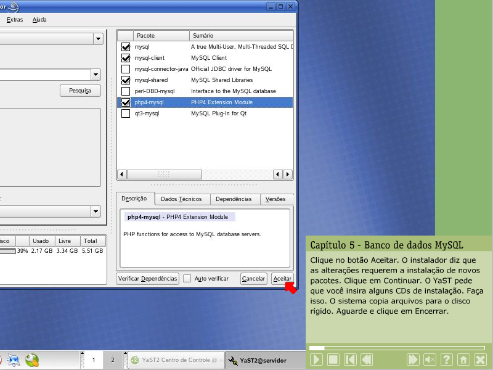
Task: Click the Verificar Dependências button
Action: [147, 279]
